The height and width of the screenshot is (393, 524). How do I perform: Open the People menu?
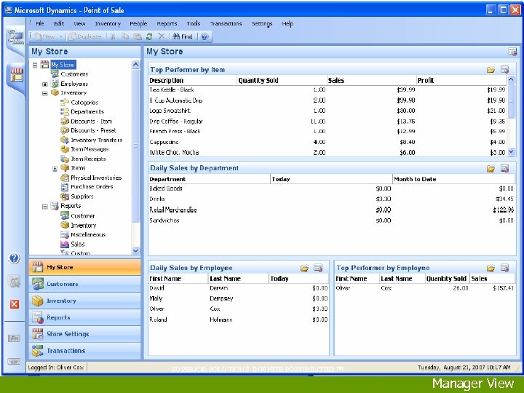pyautogui.click(x=138, y=23)
